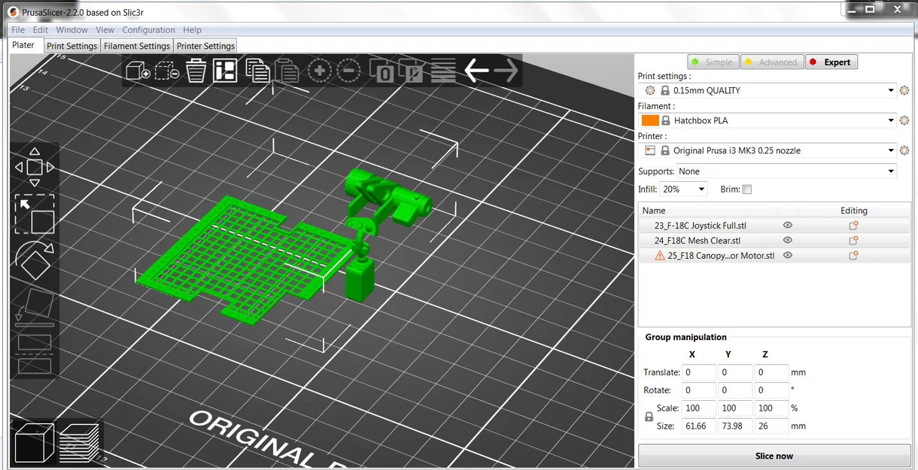Click the Add model toolbar icon

pos(138,71)
